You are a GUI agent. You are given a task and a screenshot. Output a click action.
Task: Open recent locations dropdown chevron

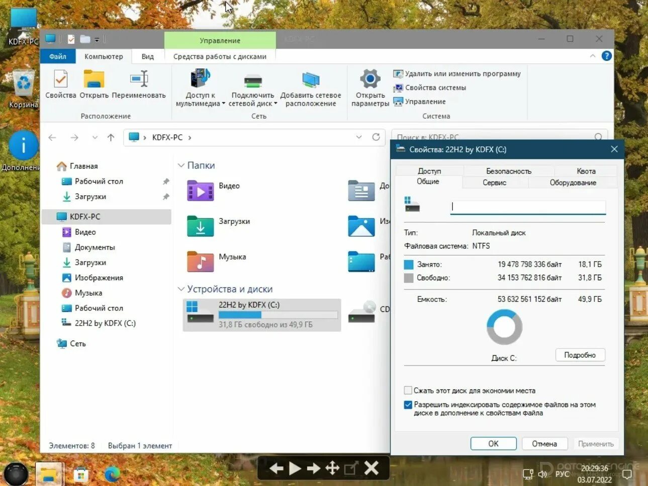click(x=95, y=137)
